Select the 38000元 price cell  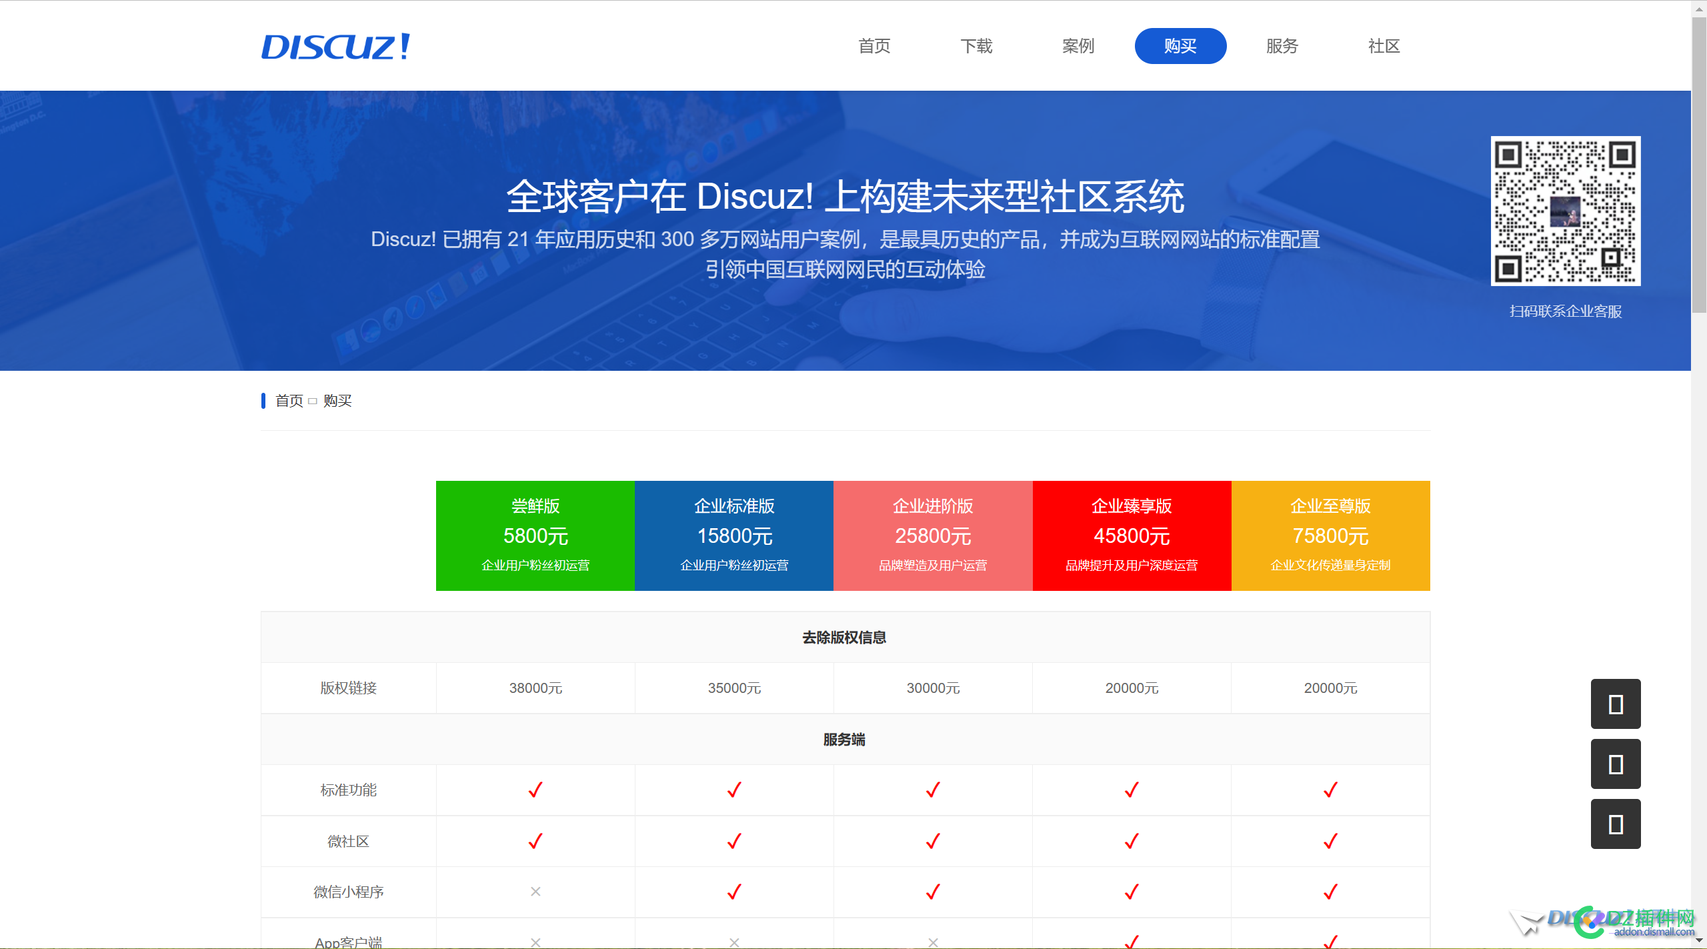point(535,688)
